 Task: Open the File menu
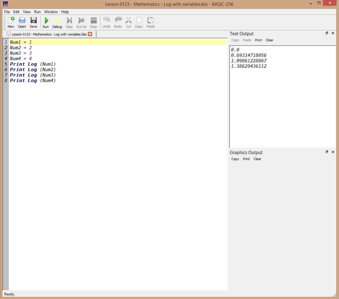[x=7, y=12]
